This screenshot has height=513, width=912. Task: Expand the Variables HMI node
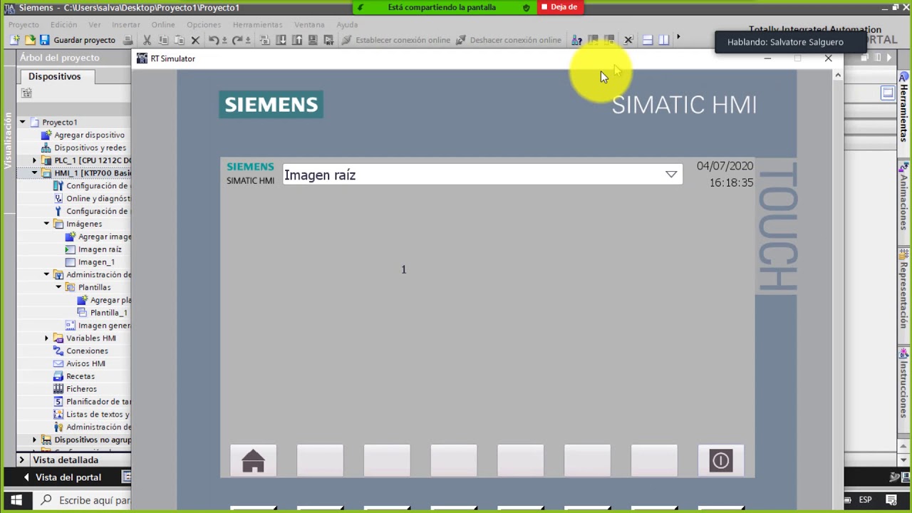pos(46,338)
